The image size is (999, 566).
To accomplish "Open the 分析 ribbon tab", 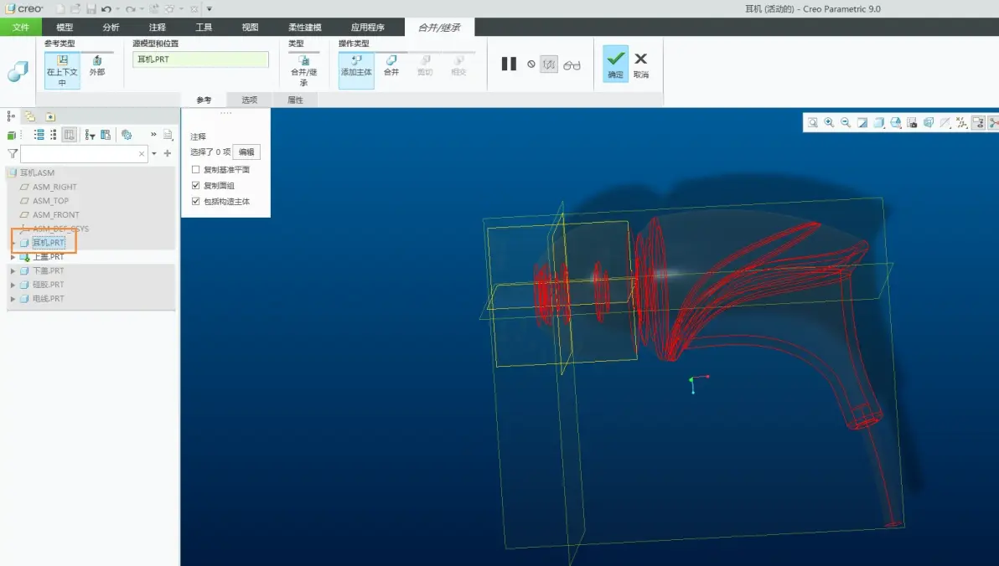I will (111, 27).
